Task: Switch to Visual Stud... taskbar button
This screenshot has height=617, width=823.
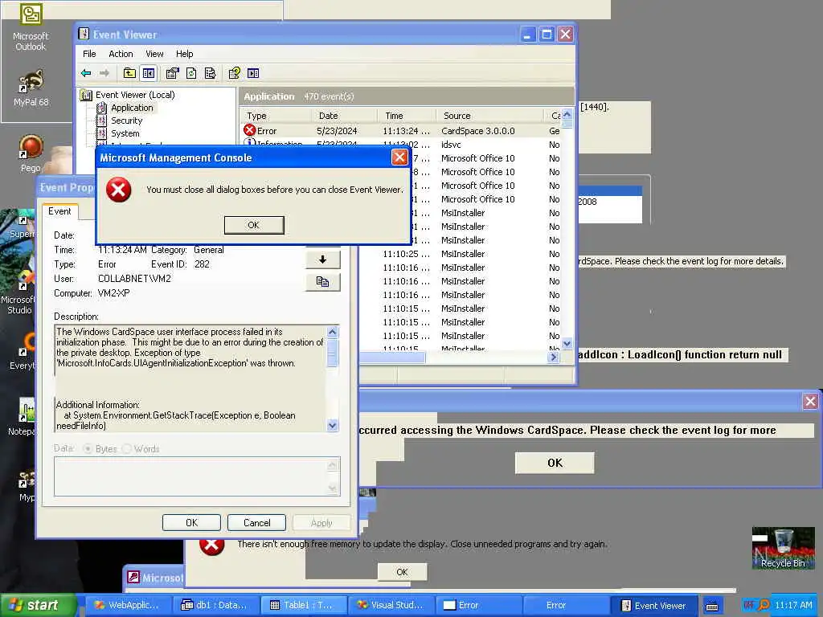Action: click(392, 605)
